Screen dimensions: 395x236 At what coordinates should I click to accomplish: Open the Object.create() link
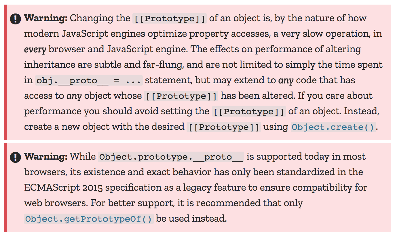333,127
